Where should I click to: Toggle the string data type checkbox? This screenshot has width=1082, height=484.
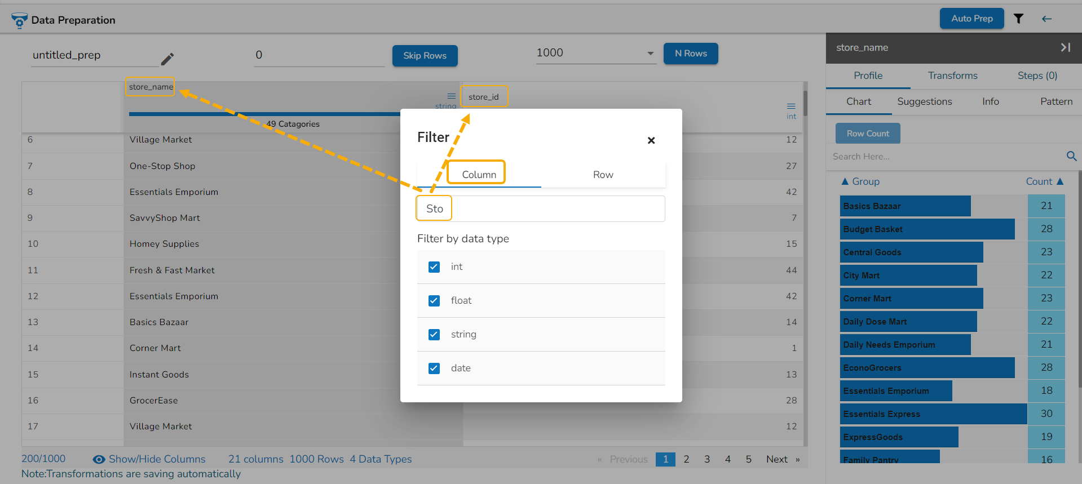(x=434, y=334)
